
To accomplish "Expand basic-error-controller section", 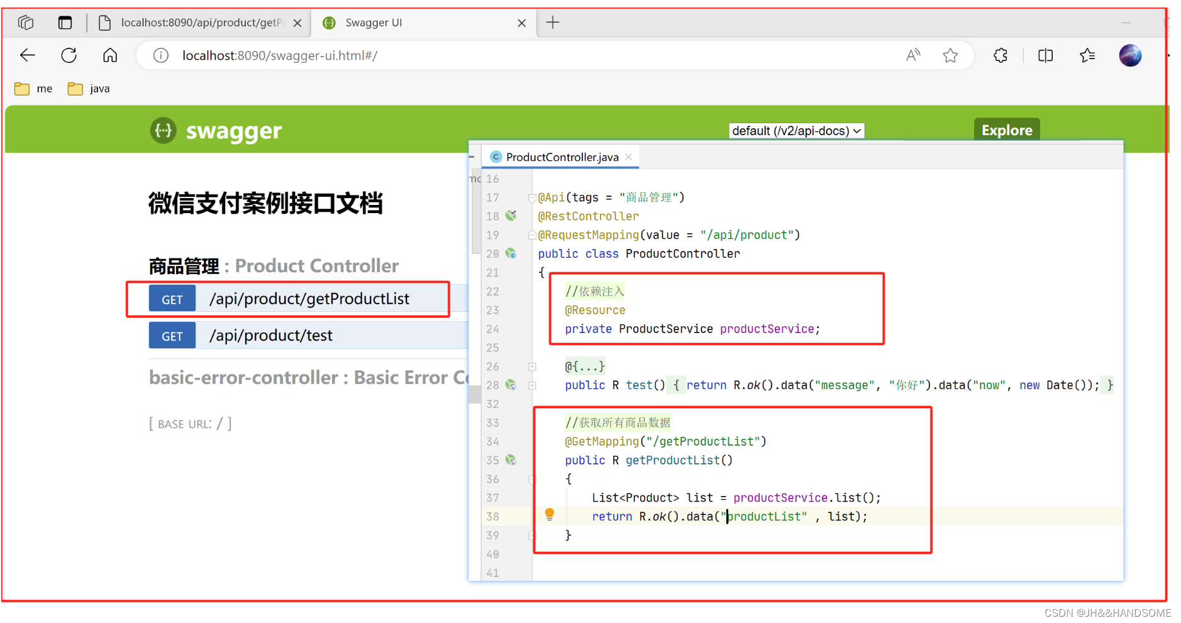I will (309, 377).
